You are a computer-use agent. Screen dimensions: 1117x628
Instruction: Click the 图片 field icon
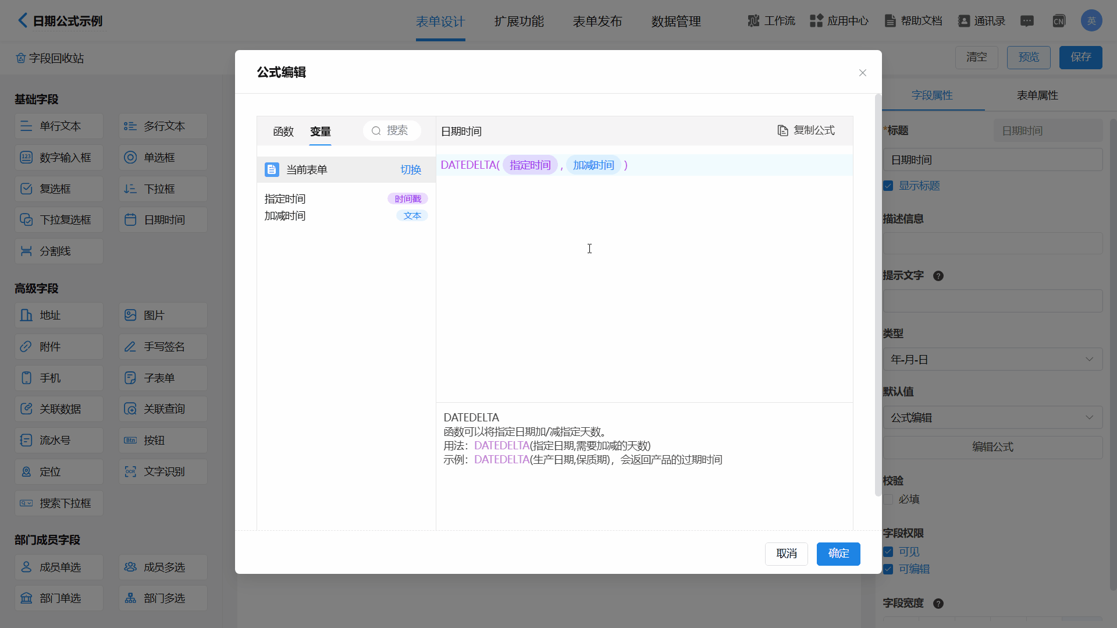(130, 315)
